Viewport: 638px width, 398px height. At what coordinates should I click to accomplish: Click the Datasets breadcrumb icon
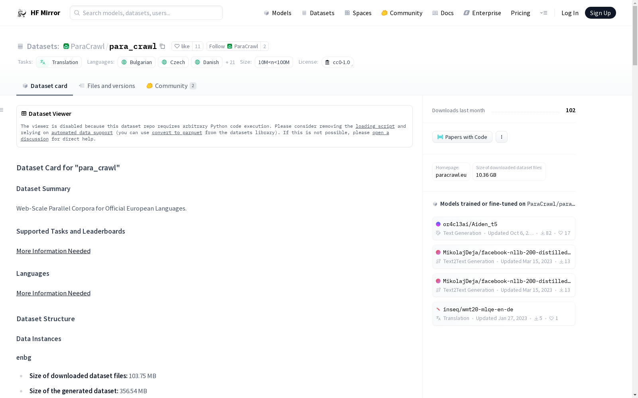point(20,46)
